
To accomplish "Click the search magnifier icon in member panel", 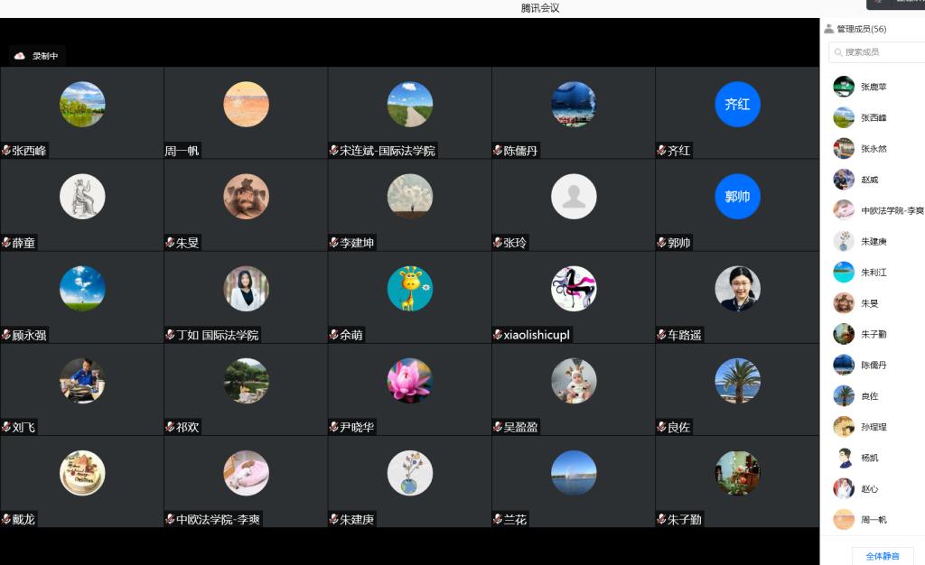I will click(x=838, y=52).
